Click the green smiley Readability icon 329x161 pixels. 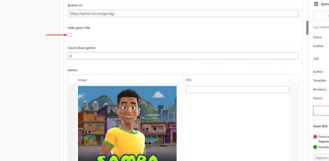tap(315, 147)
